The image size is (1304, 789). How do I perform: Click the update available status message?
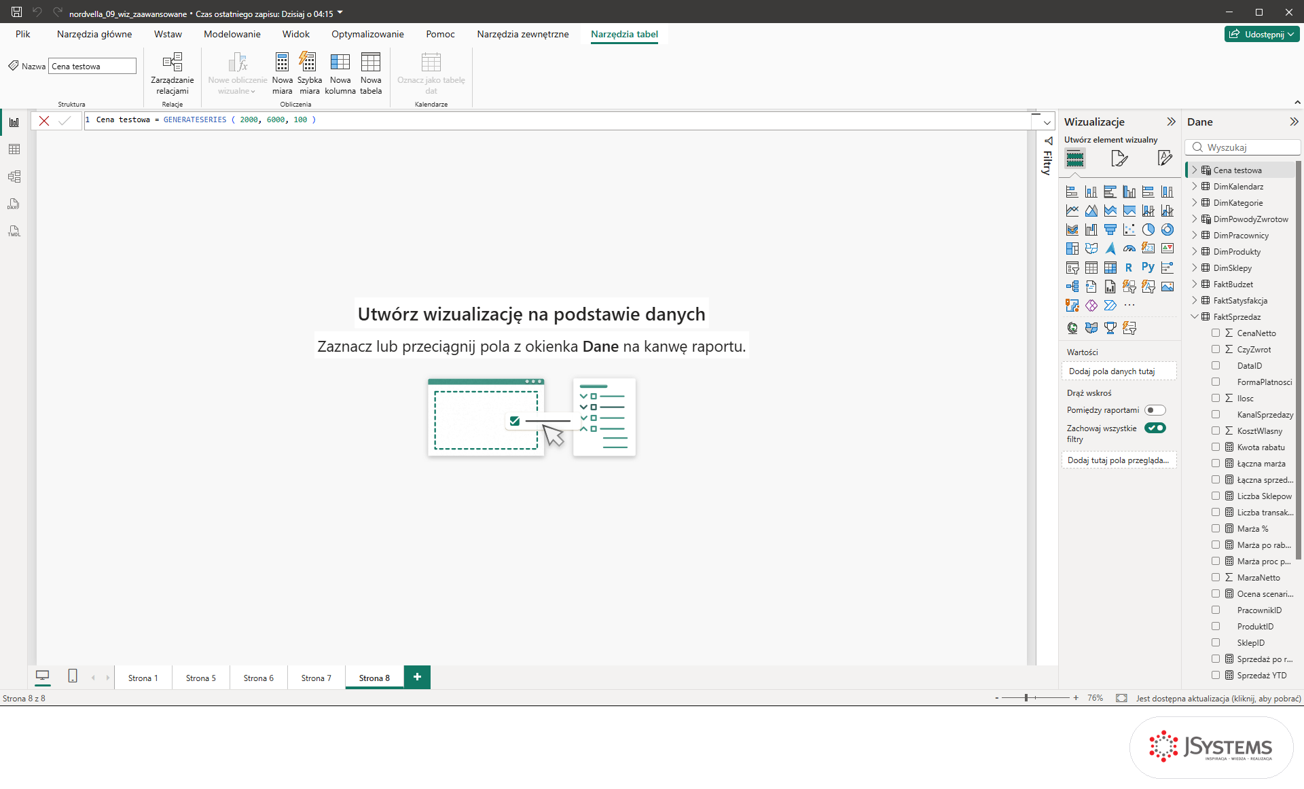pyautogui.click(x=1218, y=698)
